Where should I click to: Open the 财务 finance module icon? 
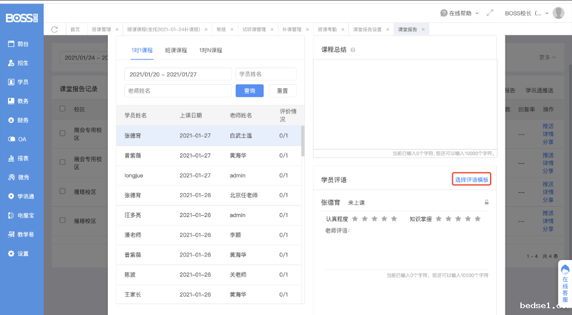[x=11, y=120]
